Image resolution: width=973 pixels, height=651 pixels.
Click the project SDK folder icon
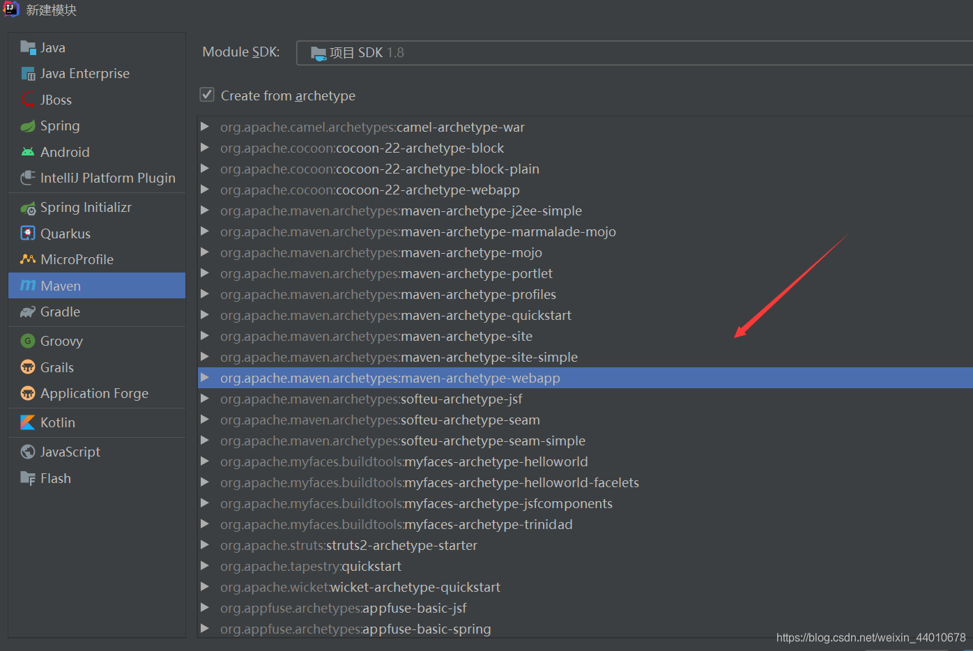point(319,53)
